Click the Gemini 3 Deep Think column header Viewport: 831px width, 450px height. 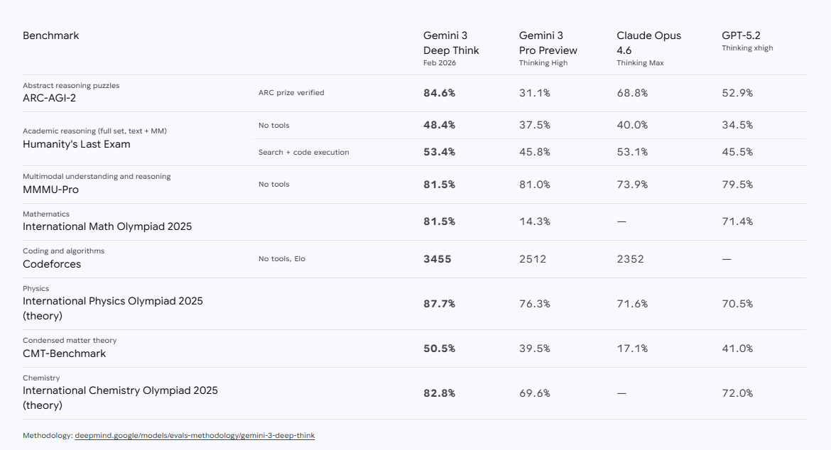(451, 43)
